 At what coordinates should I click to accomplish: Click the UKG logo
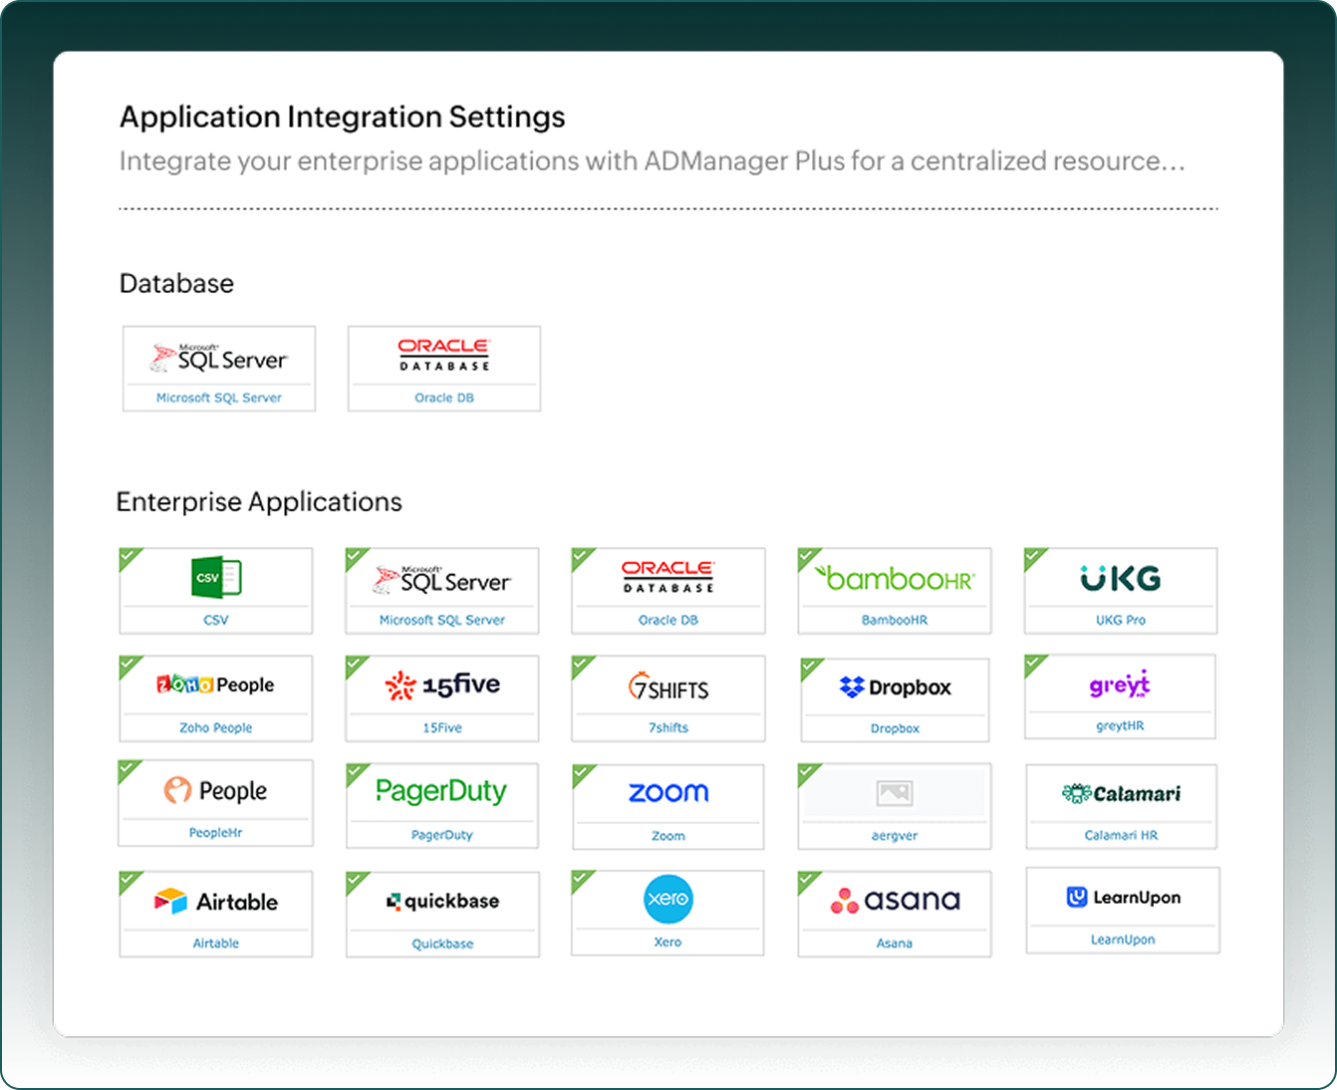[x=1121, y=578]
